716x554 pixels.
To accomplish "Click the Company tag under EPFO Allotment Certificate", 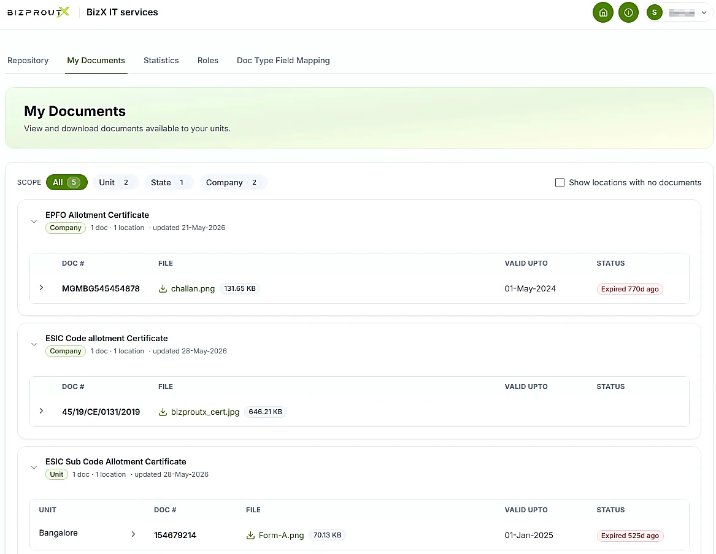I will 65,228.
